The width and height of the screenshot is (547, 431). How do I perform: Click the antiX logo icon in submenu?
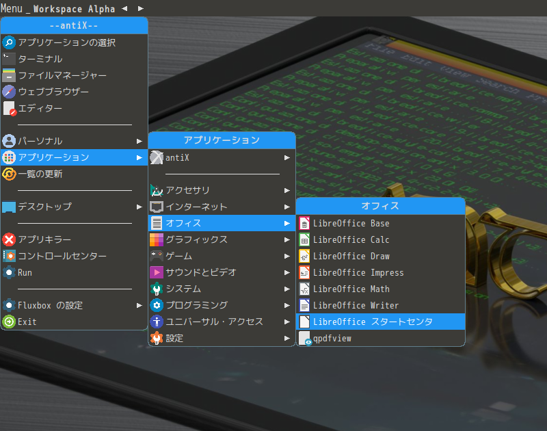coord(157,158)
